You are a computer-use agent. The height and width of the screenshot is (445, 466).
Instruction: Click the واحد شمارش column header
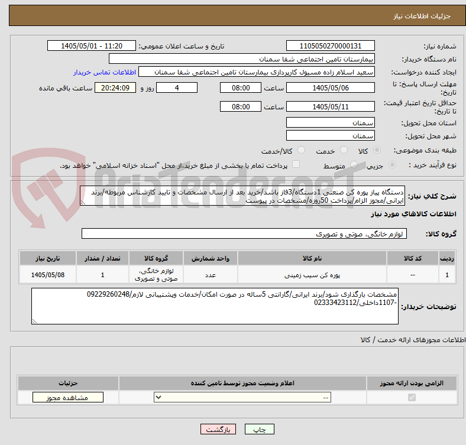(x=211, y=258)
